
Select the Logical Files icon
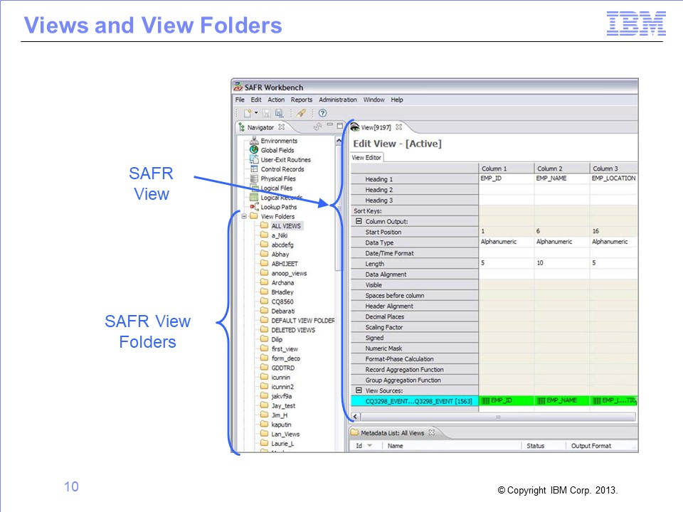coord(254,188)
